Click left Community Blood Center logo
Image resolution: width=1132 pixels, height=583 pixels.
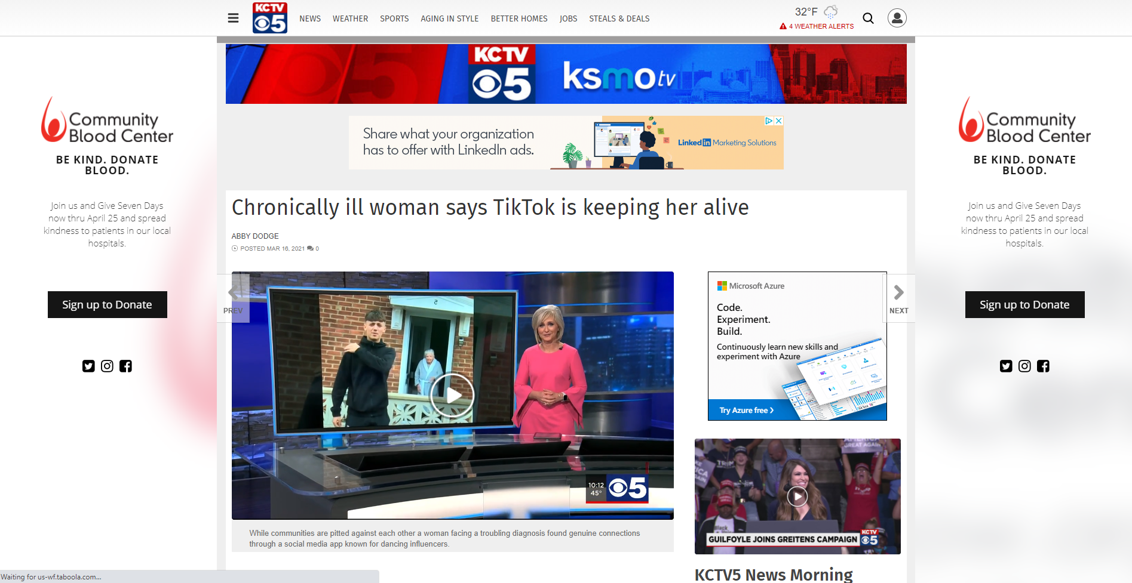107,121
